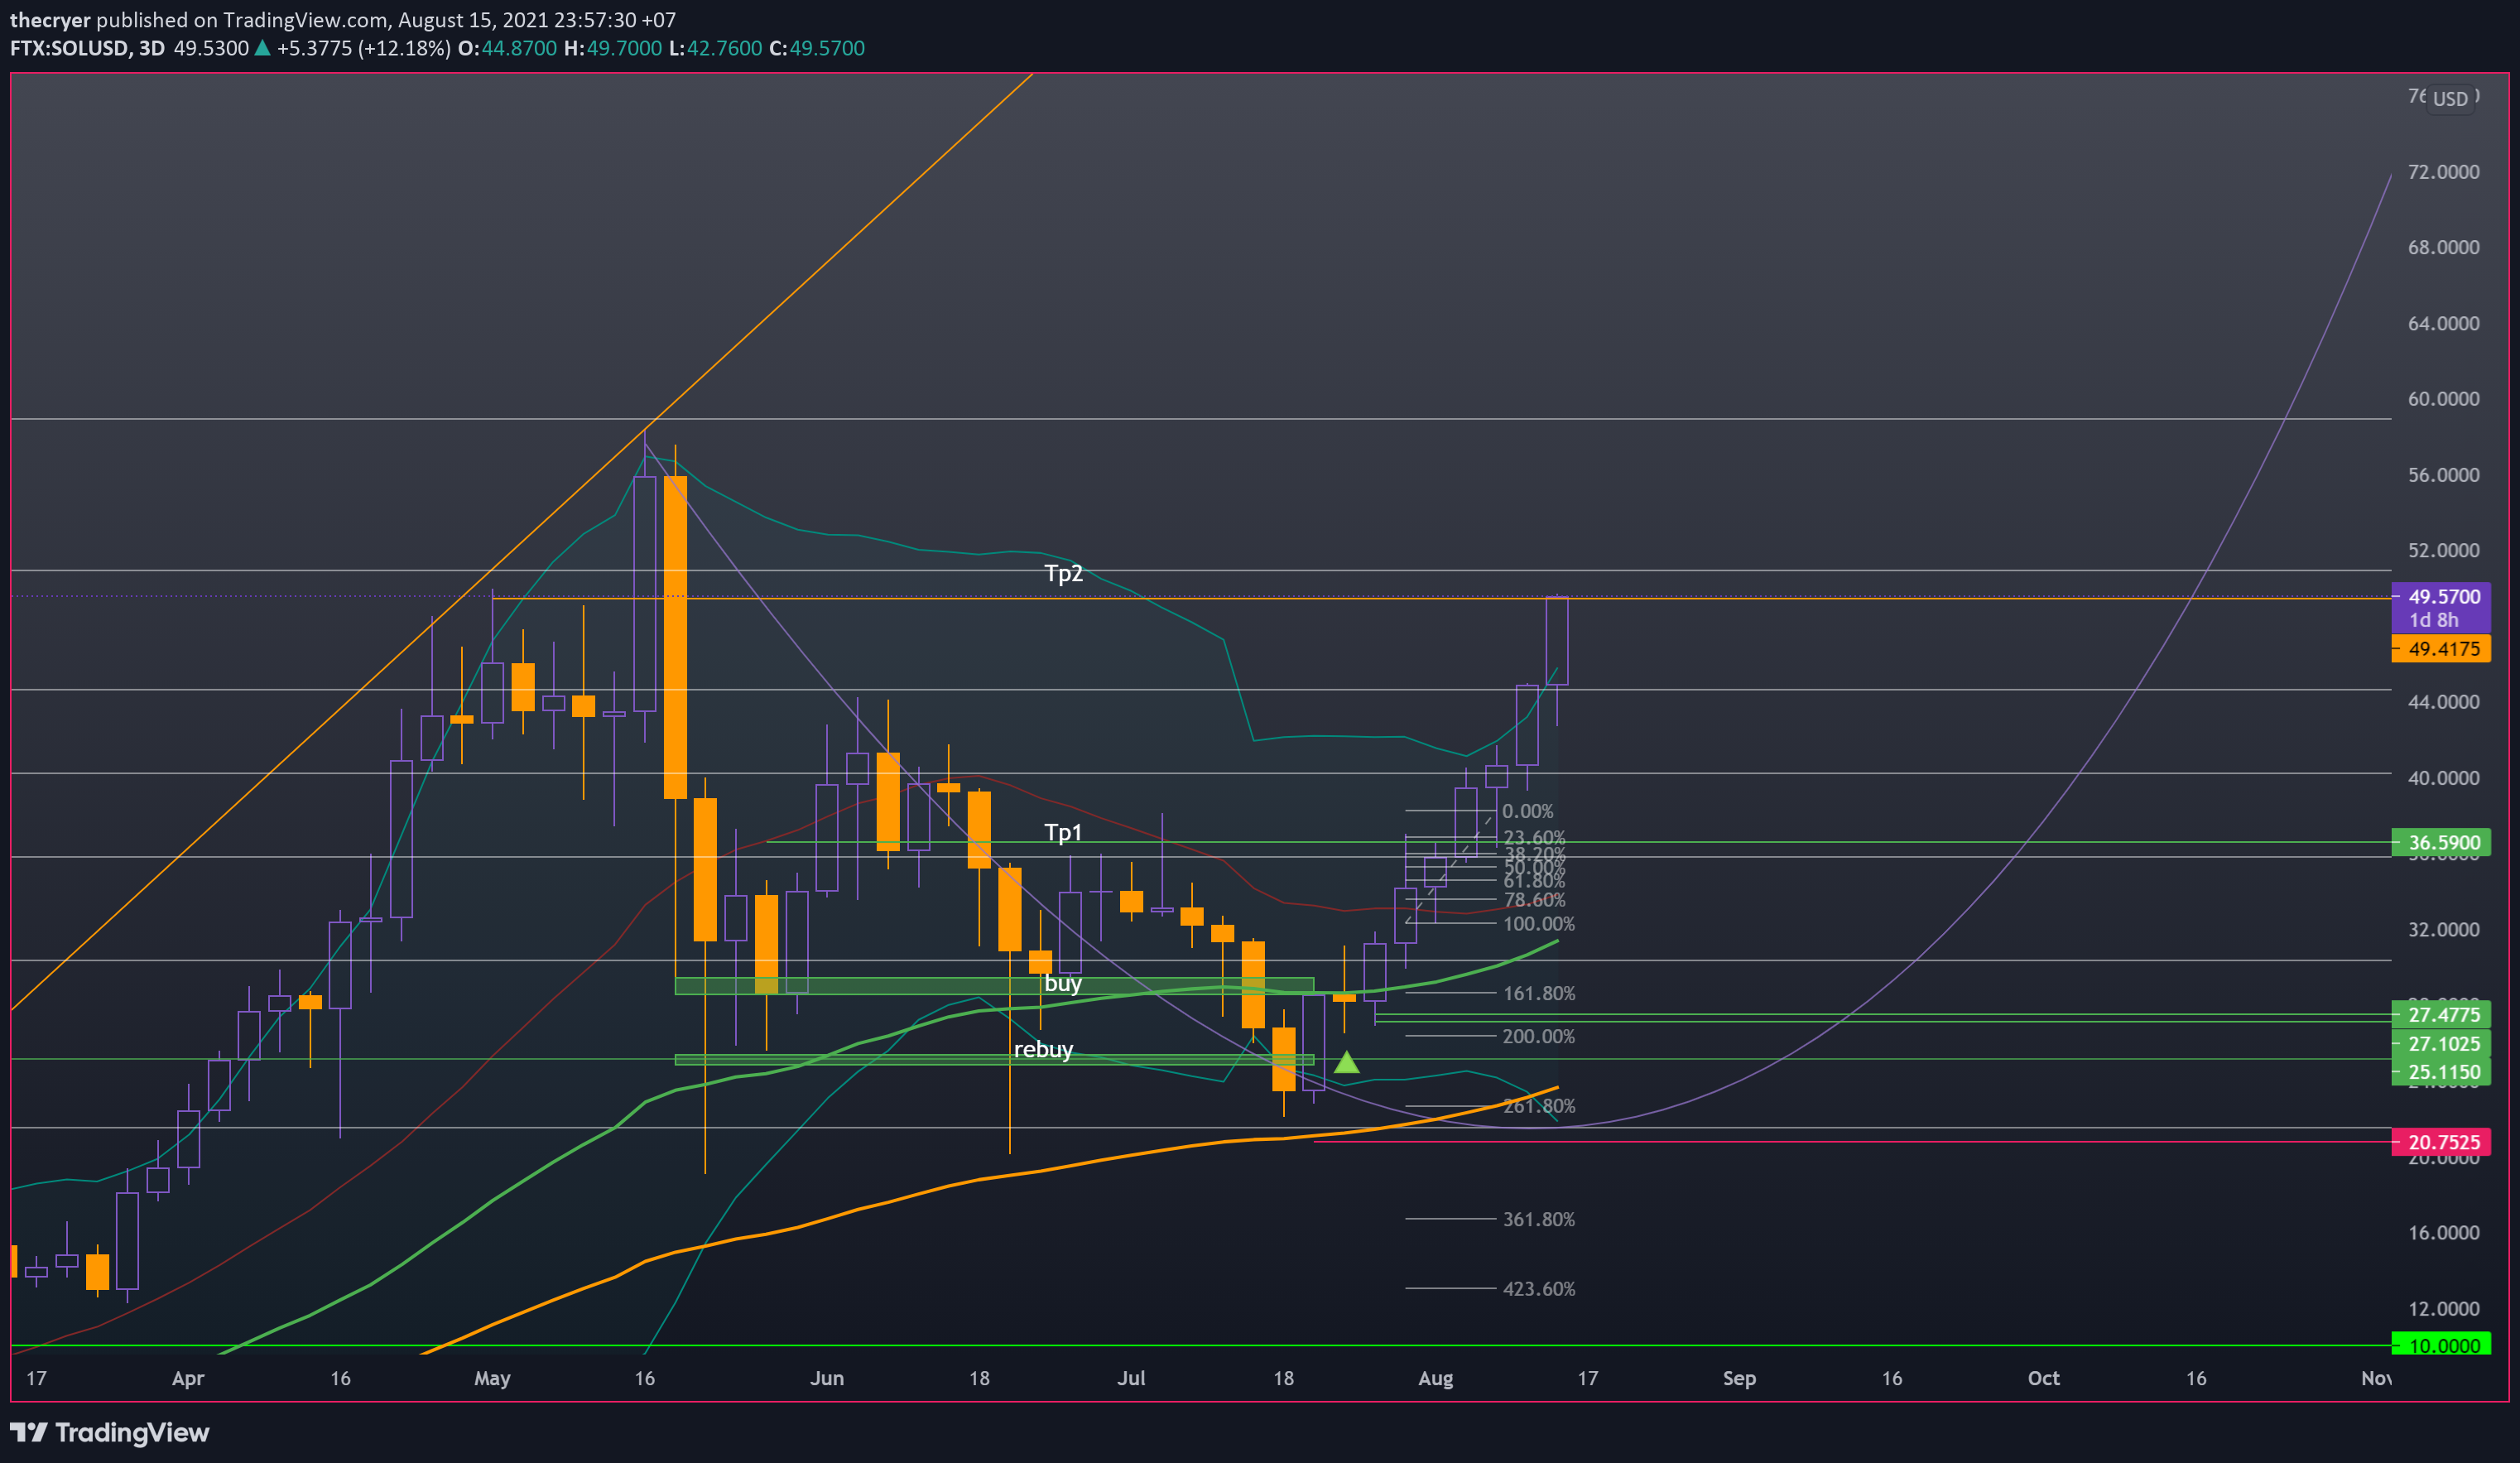Click the 361.80% Fibonacci level label

coord(1539,1219)
